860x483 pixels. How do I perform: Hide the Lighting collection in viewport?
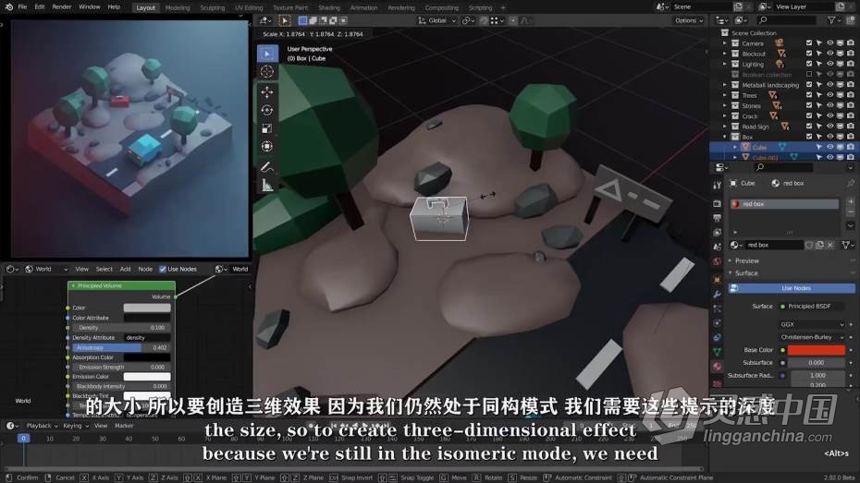coord(829,64)
